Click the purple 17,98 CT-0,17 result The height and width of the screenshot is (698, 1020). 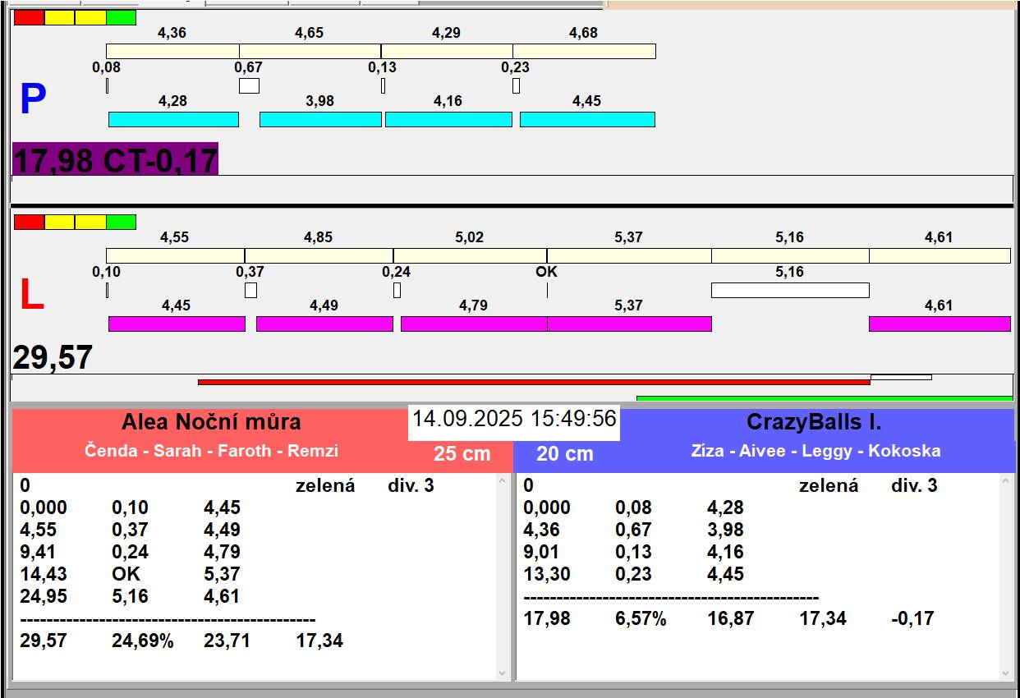click(115, 159)
